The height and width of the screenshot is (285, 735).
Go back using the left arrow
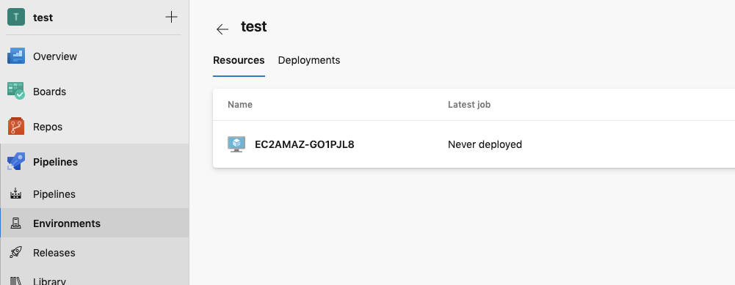[222, 29]
